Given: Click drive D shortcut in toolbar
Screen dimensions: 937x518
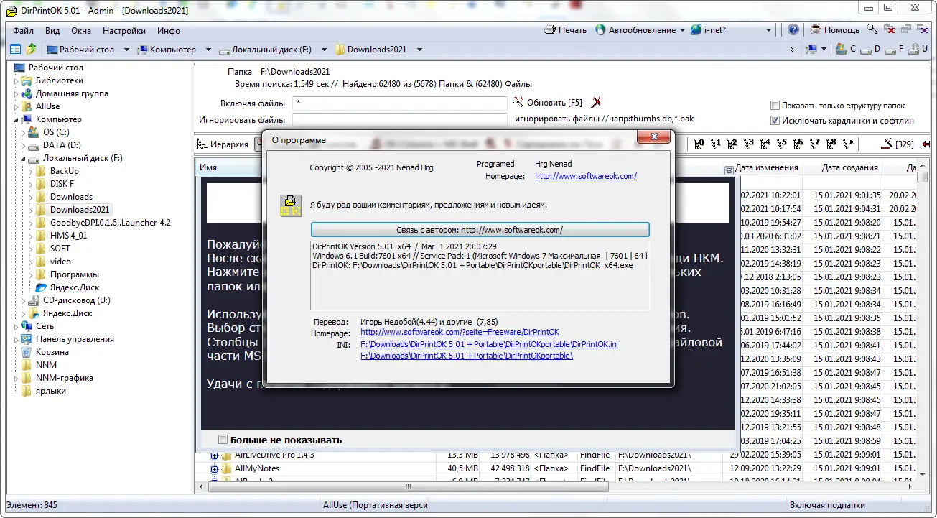Looking at the screenshot, I should point(871,50).
